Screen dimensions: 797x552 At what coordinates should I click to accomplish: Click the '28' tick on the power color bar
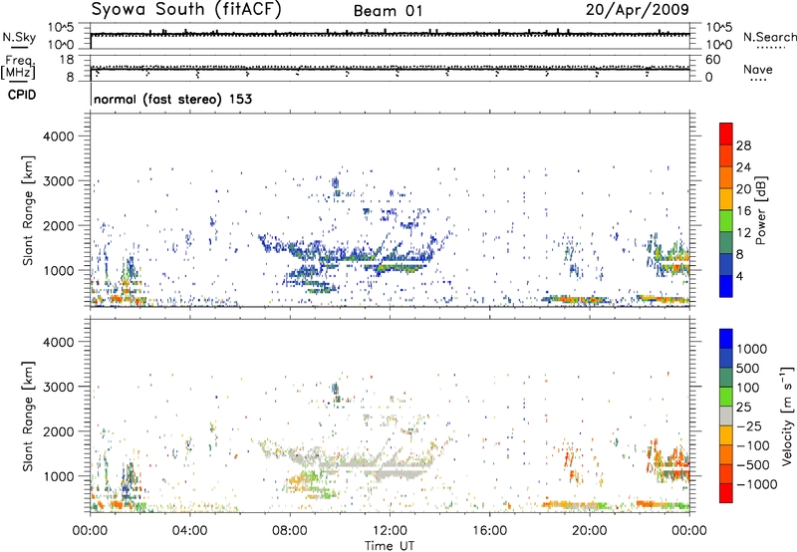(x=743, y=145)
